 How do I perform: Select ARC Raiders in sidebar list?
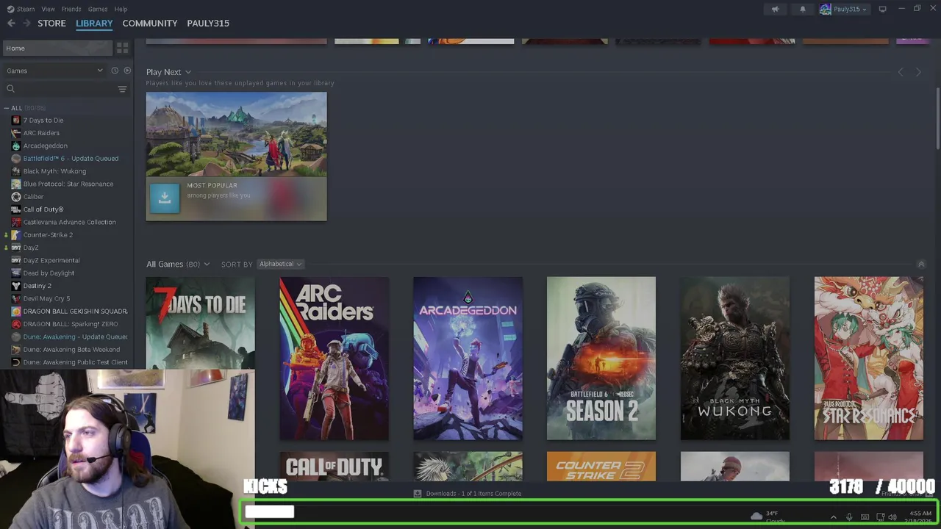pos(41,133)
